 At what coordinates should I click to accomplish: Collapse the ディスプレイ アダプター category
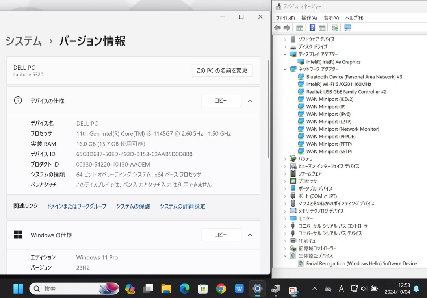[285, 54]
